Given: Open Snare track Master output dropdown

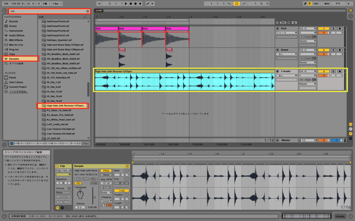Looking at the screenshot, I should (307, 63).
